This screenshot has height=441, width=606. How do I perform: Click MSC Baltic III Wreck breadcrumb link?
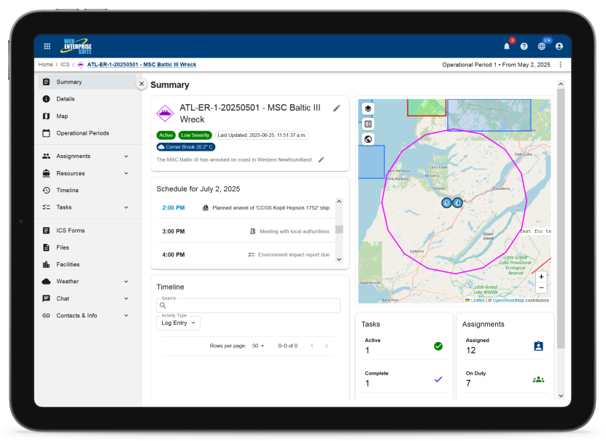142,65
